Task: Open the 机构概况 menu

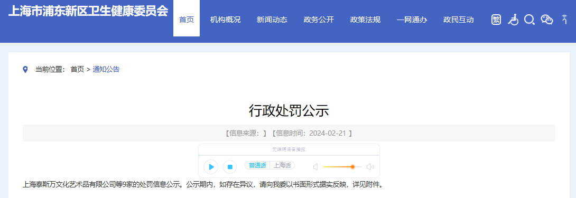Action: pos(225,20)
